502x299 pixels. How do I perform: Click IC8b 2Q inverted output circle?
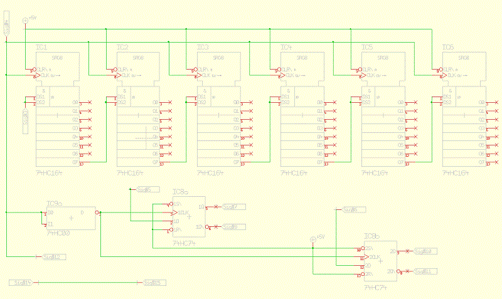click(398, 271)
